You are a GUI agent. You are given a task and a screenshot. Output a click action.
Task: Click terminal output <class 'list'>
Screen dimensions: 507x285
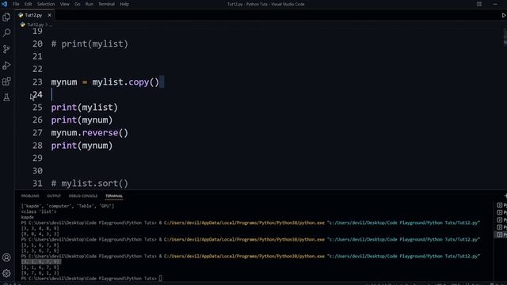(x=39, y=211)
